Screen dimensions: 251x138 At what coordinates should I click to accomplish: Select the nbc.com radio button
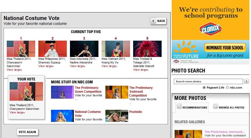coord(227,88)
